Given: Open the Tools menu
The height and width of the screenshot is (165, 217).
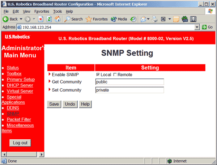Looking at the screenshot, I should 58,12.
